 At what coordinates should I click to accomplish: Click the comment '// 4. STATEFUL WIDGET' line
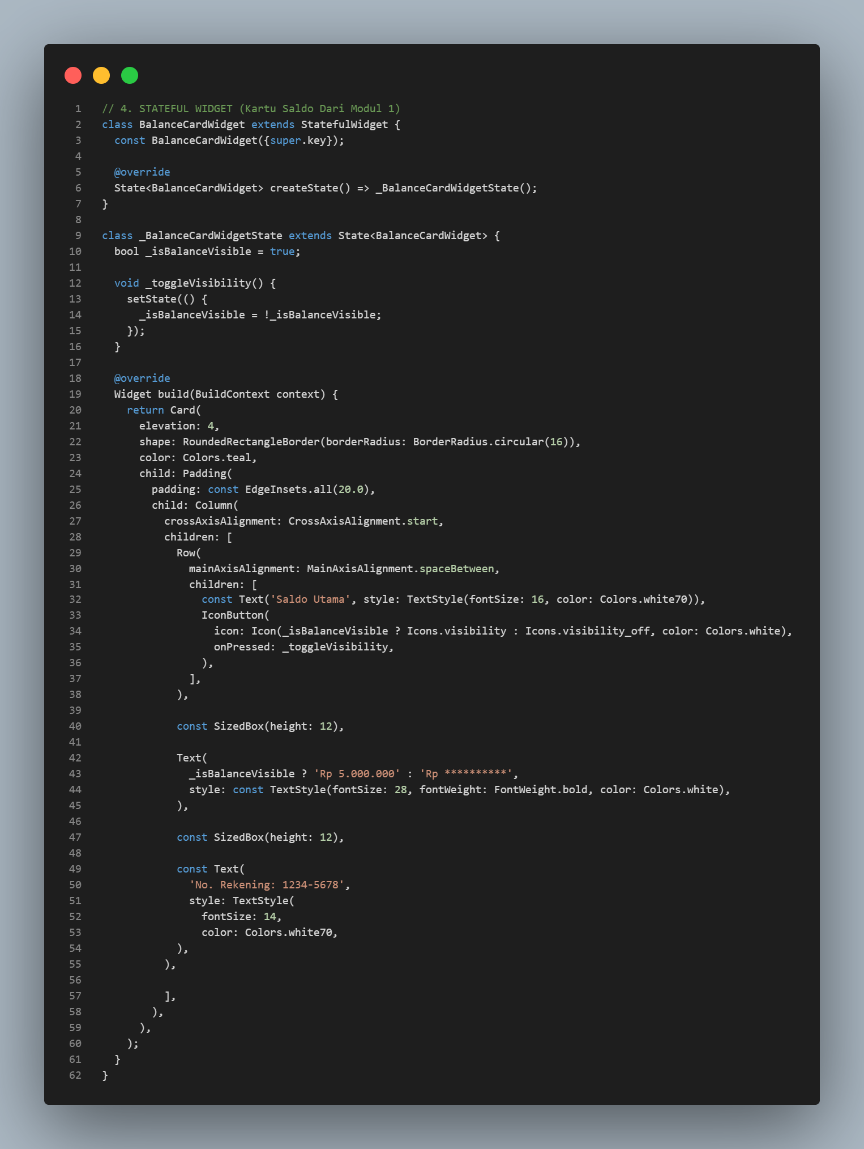(251, 108)
